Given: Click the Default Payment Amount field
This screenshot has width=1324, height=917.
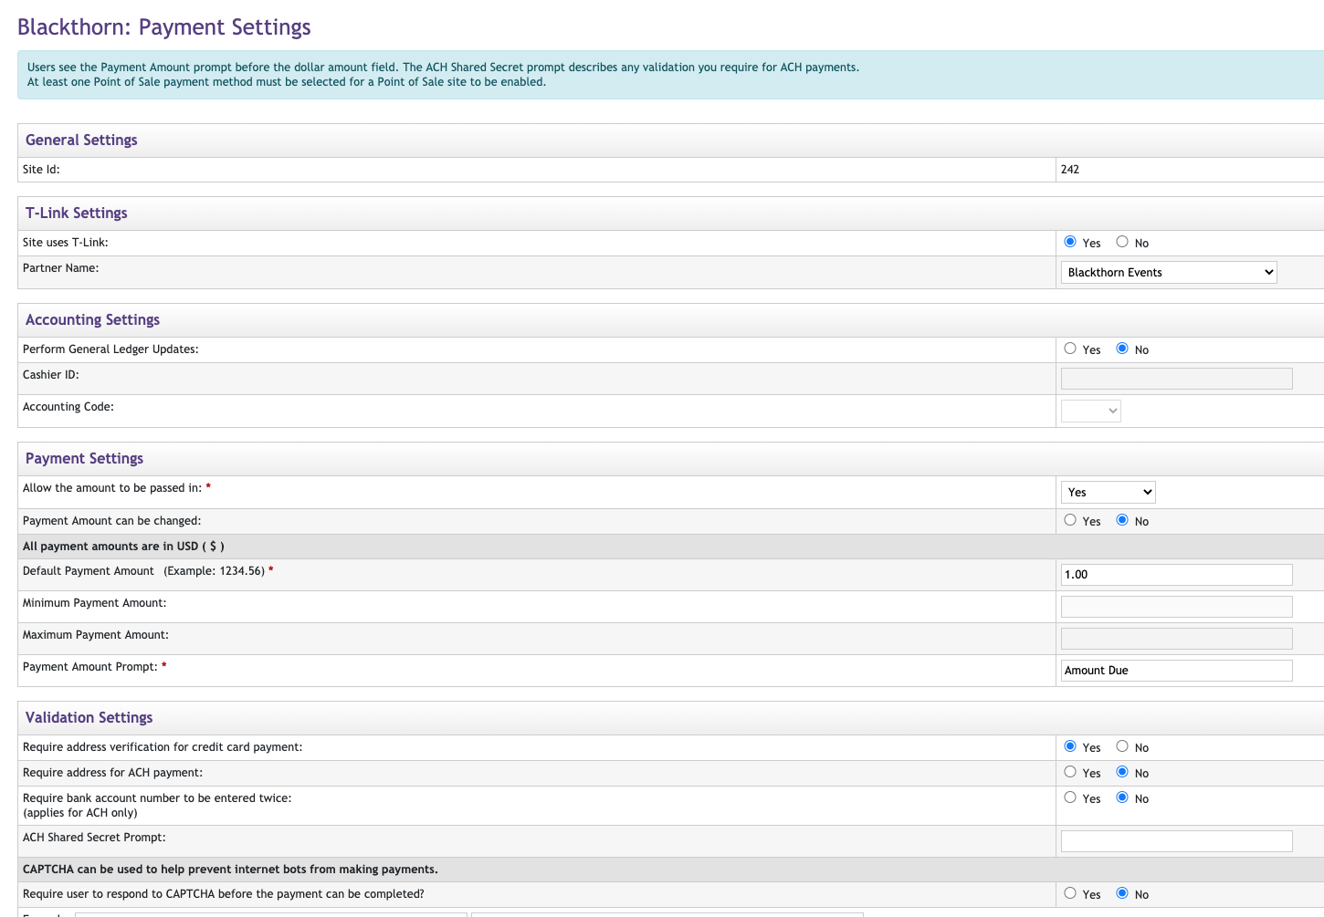Looking at the screenshot, I should [1176, 575].
